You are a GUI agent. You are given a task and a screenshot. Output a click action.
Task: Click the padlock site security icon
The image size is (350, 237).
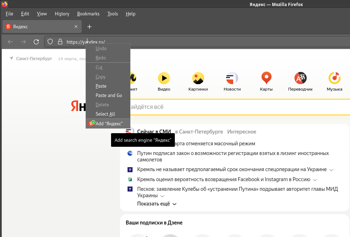point(60,42)
